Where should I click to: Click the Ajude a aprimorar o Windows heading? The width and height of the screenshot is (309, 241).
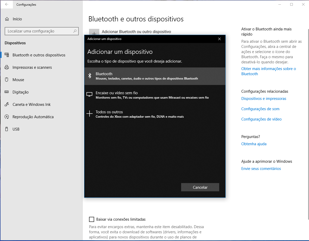pyautogui.click(x=267, y=161)
